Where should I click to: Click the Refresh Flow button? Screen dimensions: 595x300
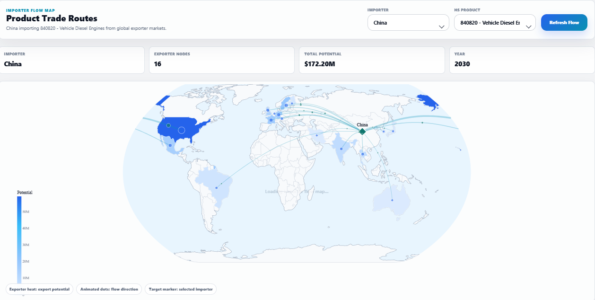564,23
